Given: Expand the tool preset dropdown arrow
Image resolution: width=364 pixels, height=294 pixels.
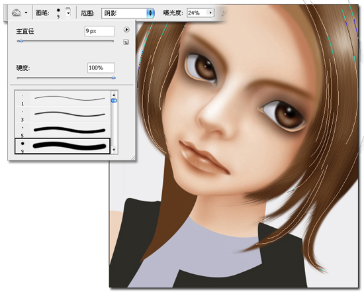Looking at the screenshot, I should coord(26,13).
